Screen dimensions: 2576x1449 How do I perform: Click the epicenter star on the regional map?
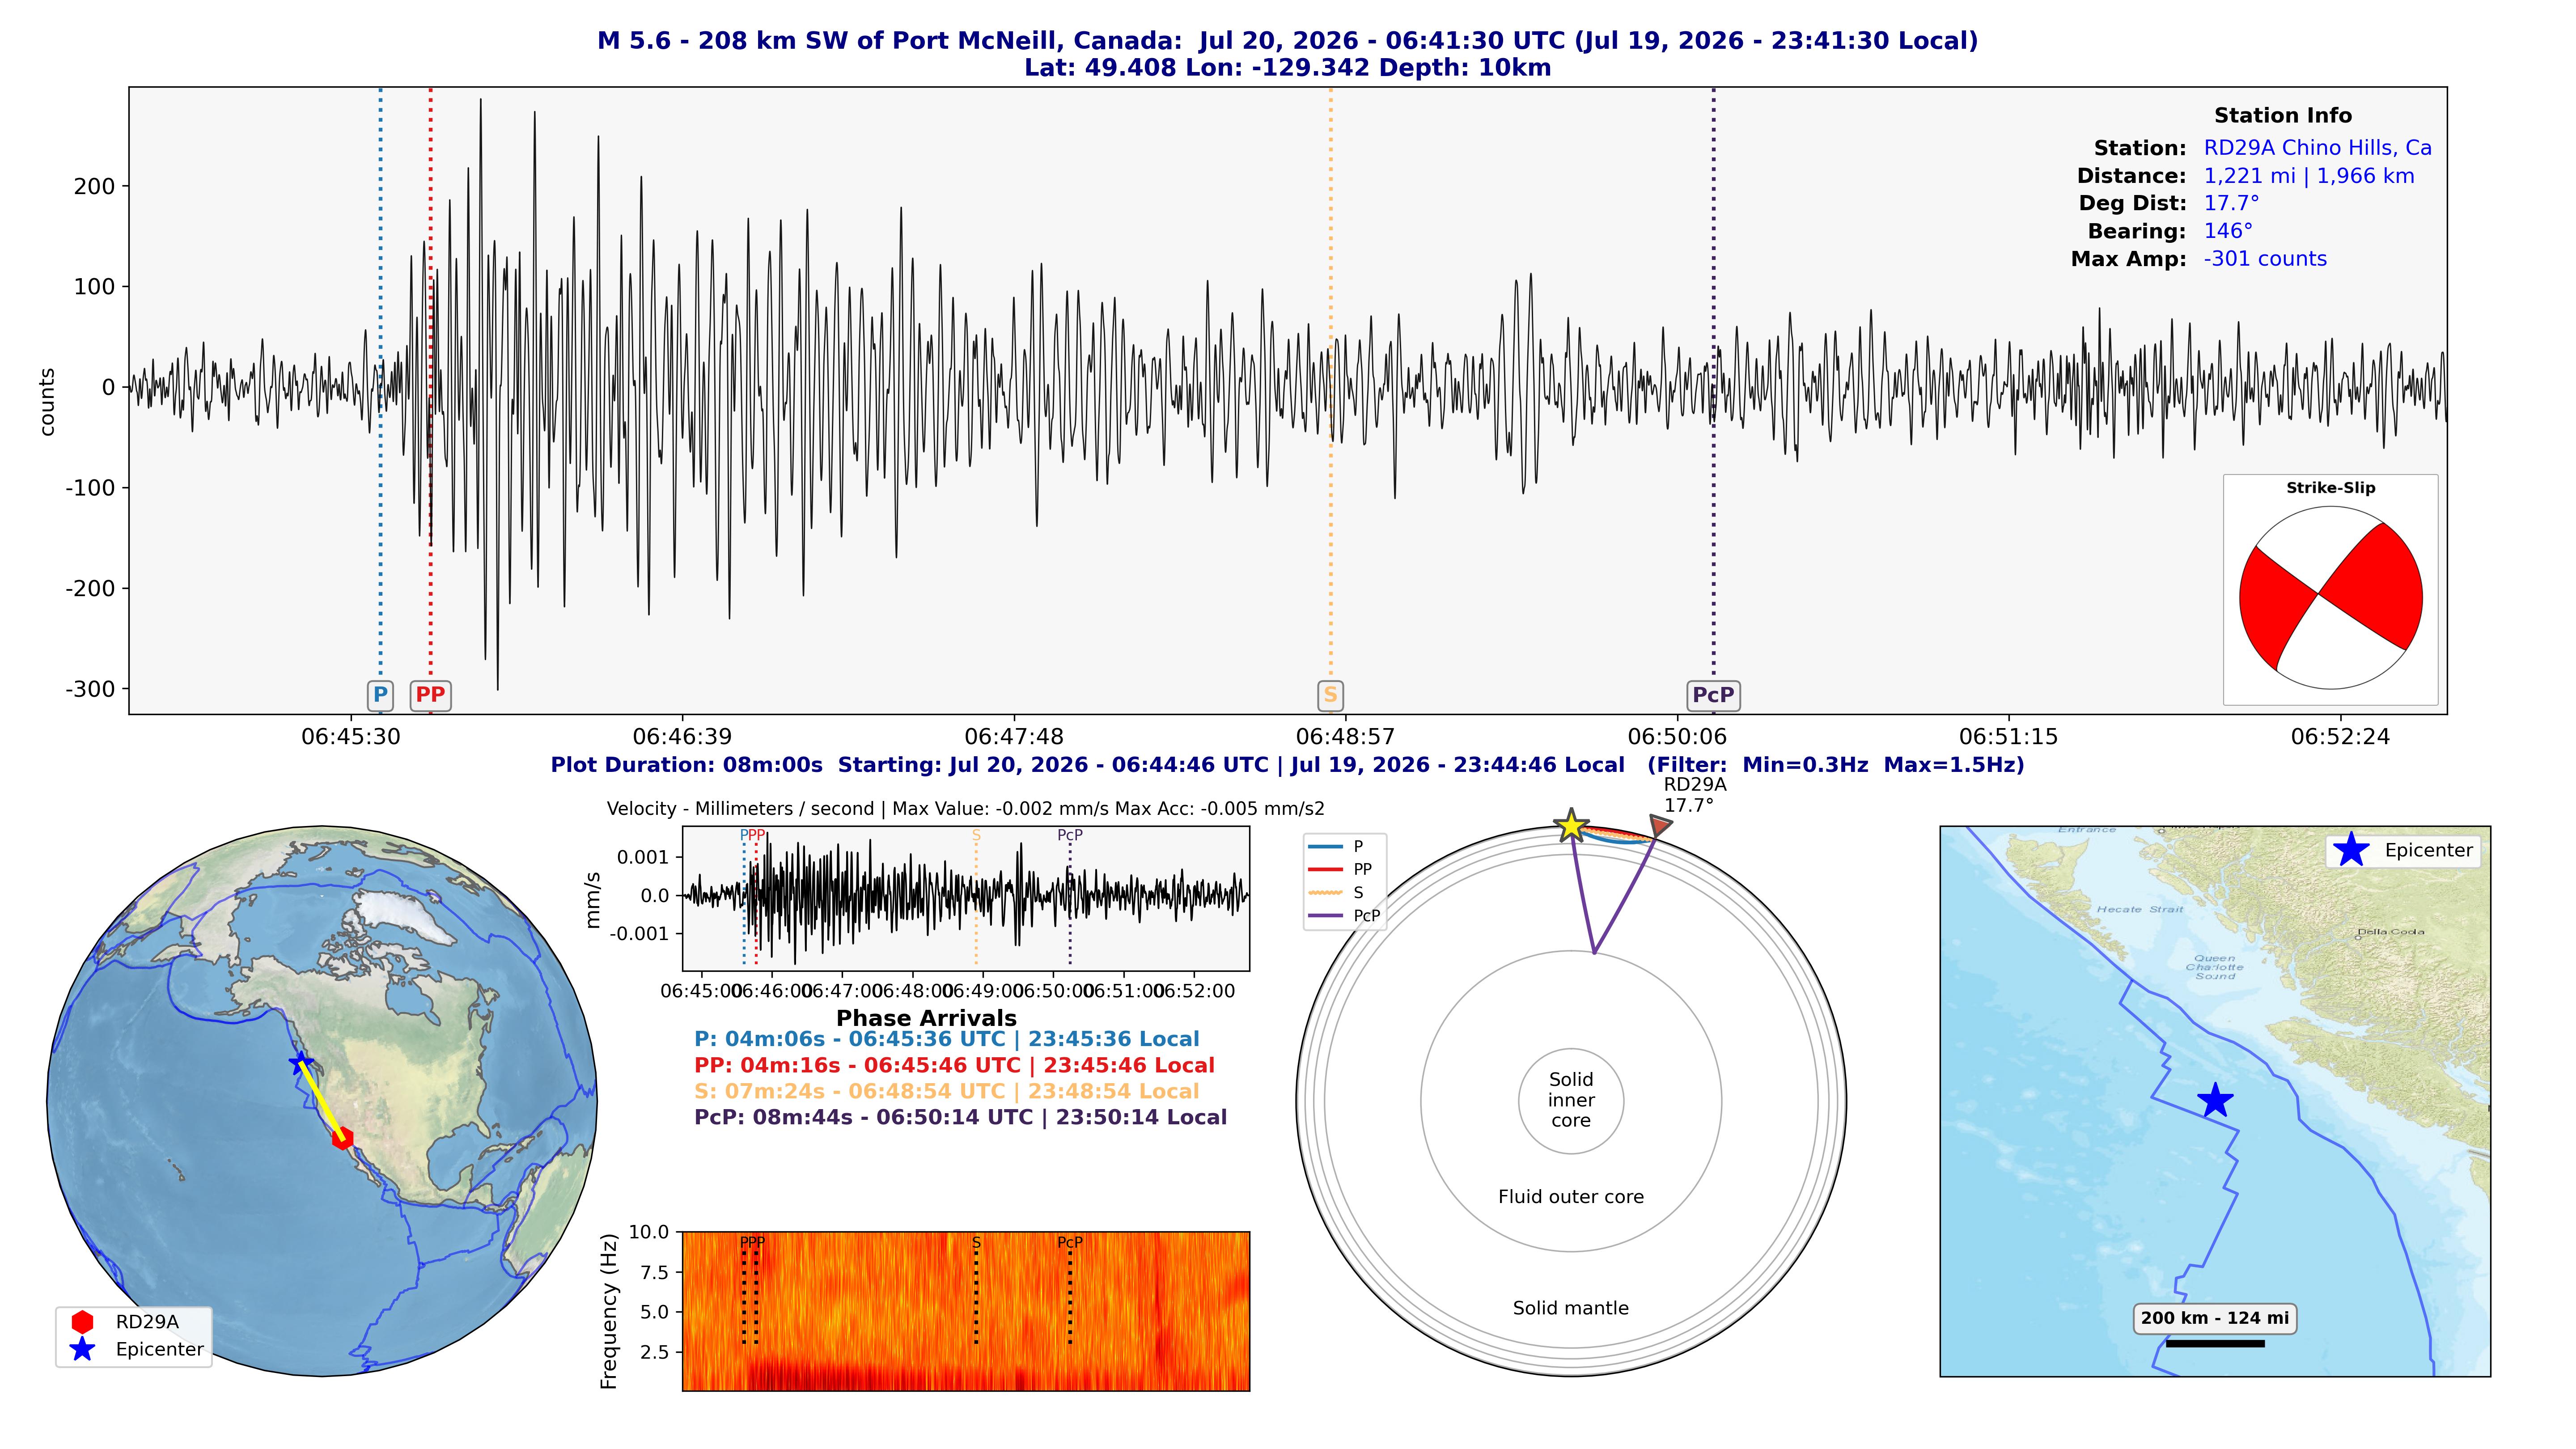tap(2215, 1100)
